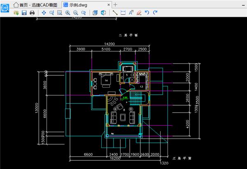Click the 二层平面 title text

(x=128, y=35)
